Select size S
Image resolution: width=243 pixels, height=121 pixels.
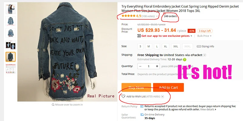click(x=140, y=46)
